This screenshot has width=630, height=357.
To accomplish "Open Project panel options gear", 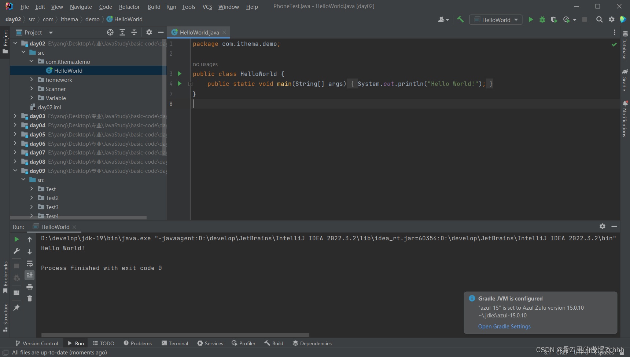I will pyautogui.click(x=149, y=32).
